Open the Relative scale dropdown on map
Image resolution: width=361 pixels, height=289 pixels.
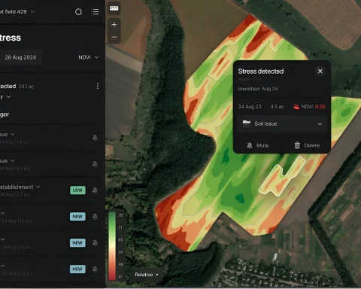[x=147, y=275]
